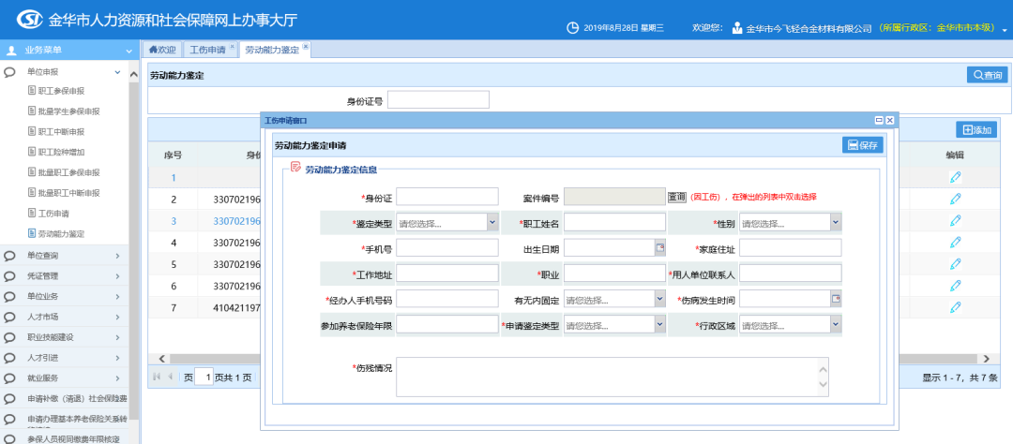Image resolution: width=1013 pixels, height=444 pixels.
Task: Click the 职业 input field
Action: [x=614, y=274]
